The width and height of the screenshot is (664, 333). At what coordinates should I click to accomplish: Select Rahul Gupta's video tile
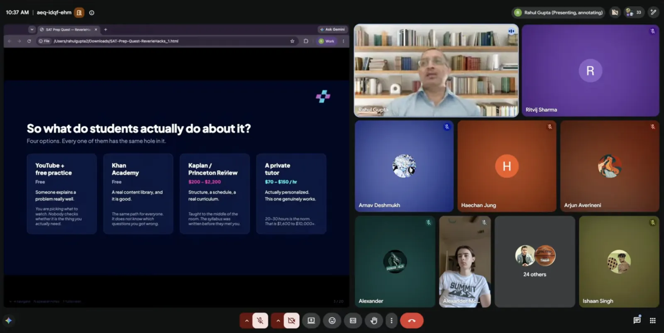436,70
